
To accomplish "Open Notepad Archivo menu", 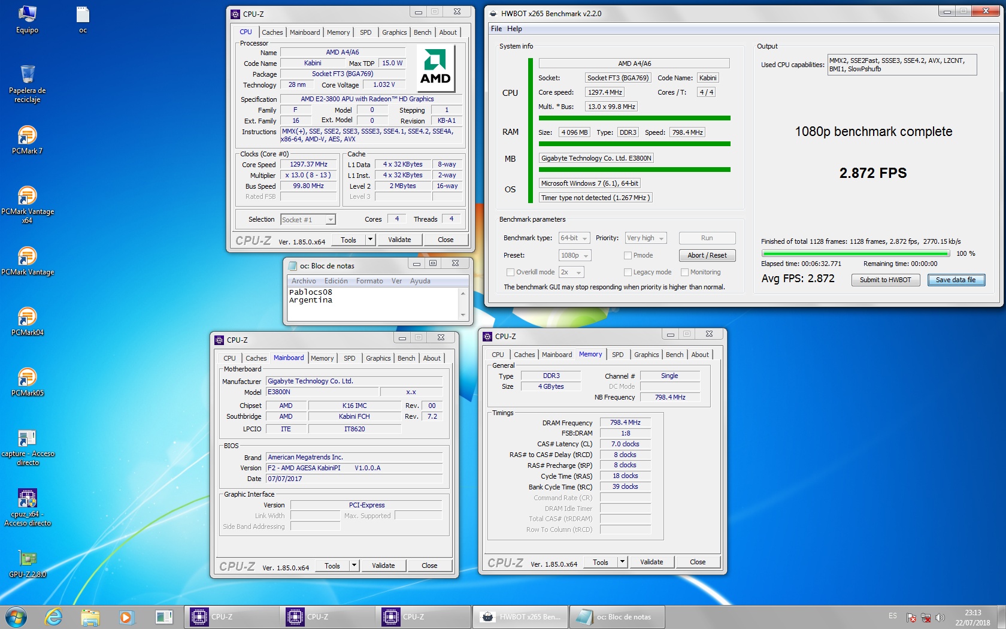I will click(304, 281).
